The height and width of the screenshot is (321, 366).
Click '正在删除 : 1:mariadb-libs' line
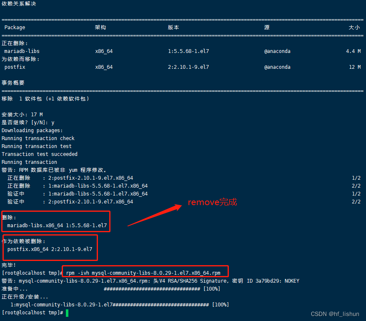78,186
